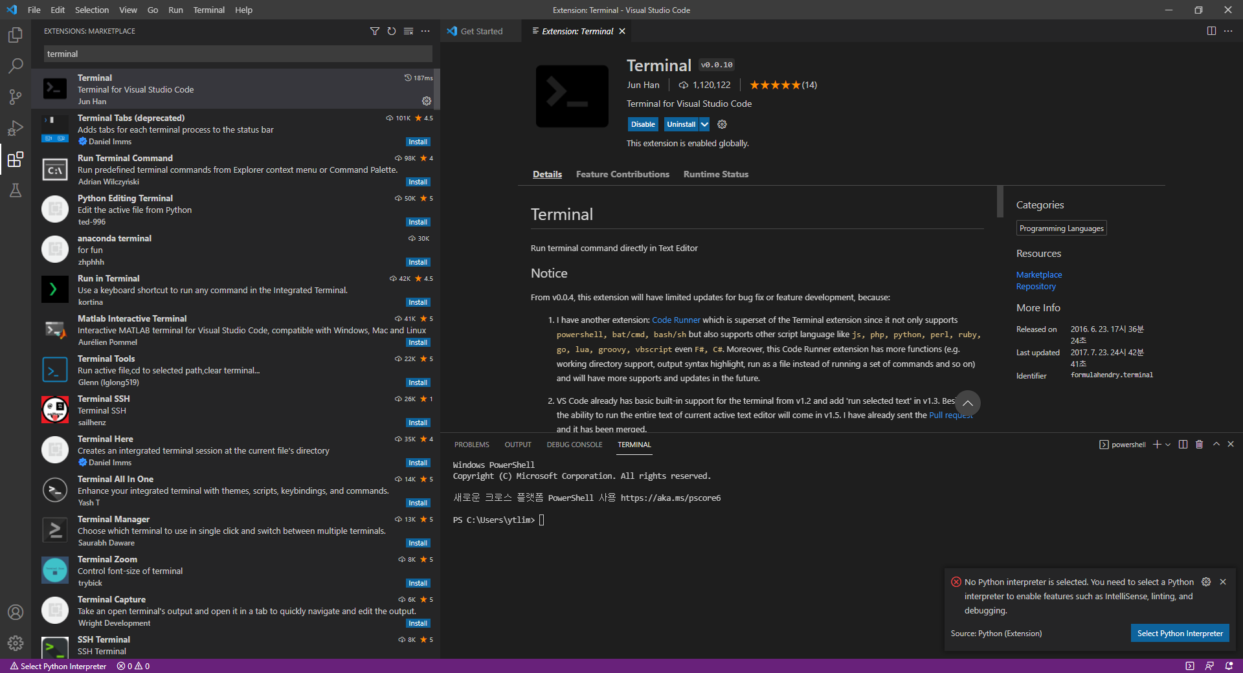The image size is (1243, 673).
Task: Install Python Editing Terminal extension
Action: [x=418, y=222]
